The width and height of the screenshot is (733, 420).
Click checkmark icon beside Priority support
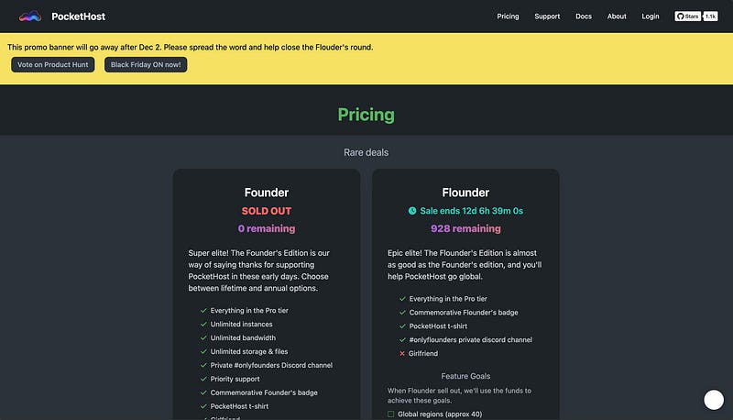coord(202,379)
